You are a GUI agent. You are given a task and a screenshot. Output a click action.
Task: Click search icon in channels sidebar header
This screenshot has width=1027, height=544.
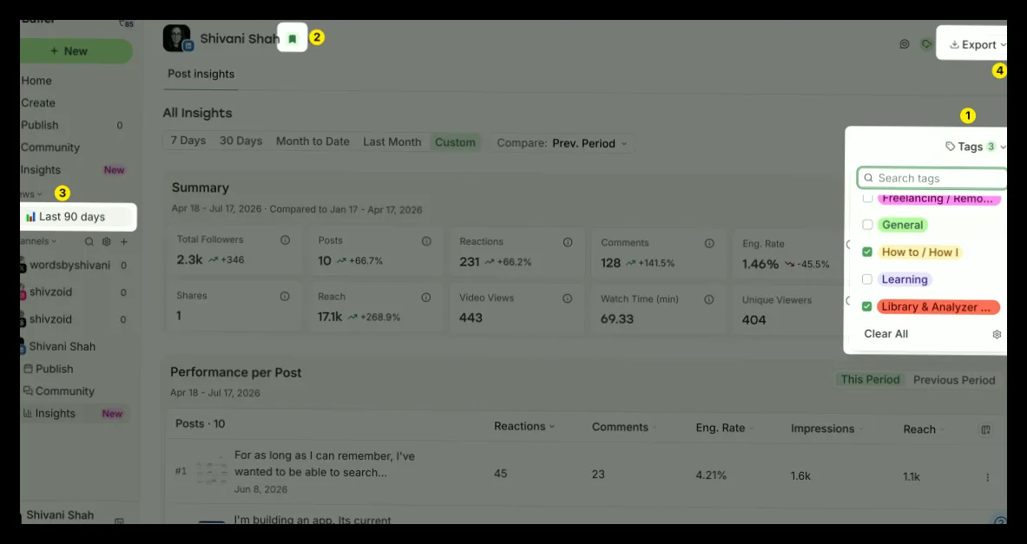pos(89,241)
